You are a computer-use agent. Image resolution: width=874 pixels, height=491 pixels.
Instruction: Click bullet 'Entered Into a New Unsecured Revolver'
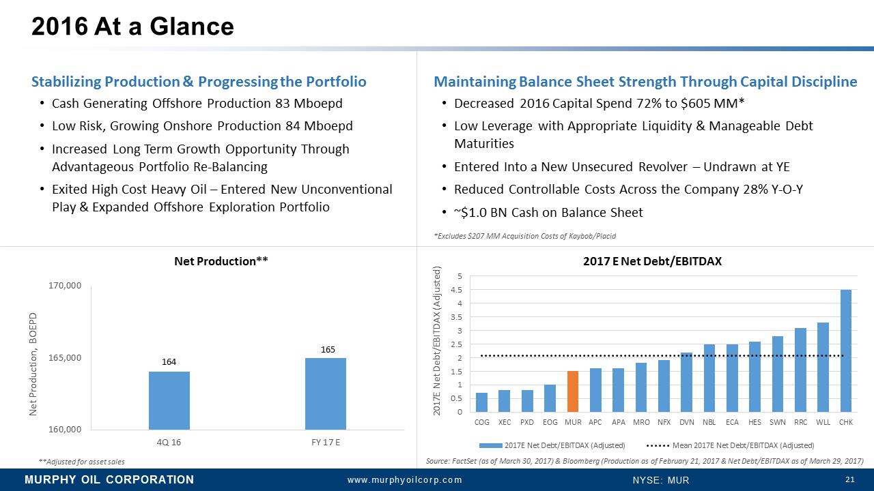621,167
